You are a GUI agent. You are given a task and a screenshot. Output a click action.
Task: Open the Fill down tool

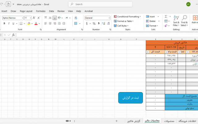click(166, 21)
